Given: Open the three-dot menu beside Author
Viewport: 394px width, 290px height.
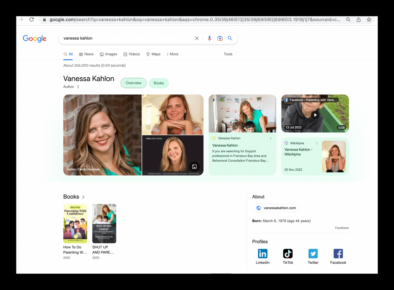Looking at the screenshot, I should (78, 87).
